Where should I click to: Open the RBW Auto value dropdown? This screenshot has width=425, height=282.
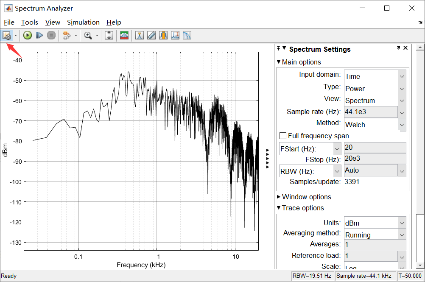pos(402,171)
